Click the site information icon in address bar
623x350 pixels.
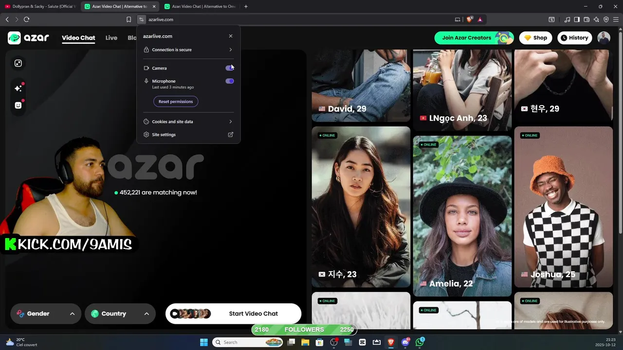tap(141, 19)
